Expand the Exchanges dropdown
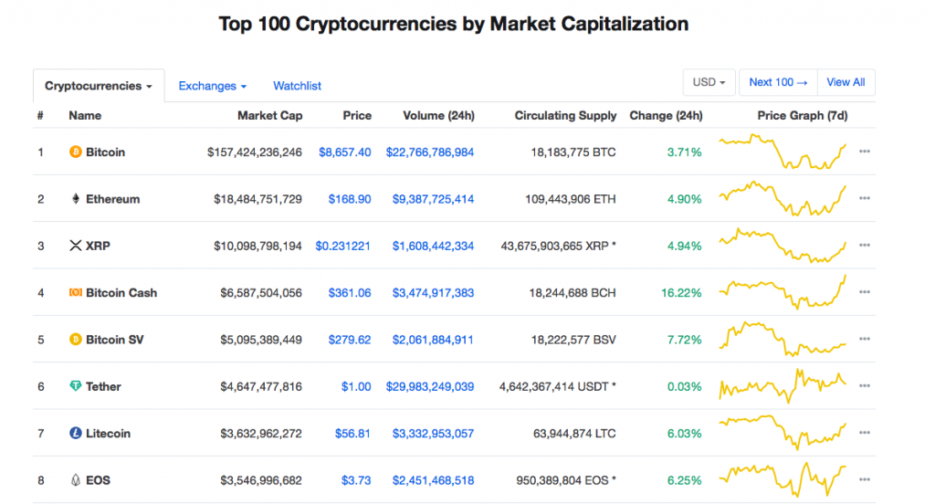The width and height of the screenshot is (935, 504). click(x=212, y=86)
